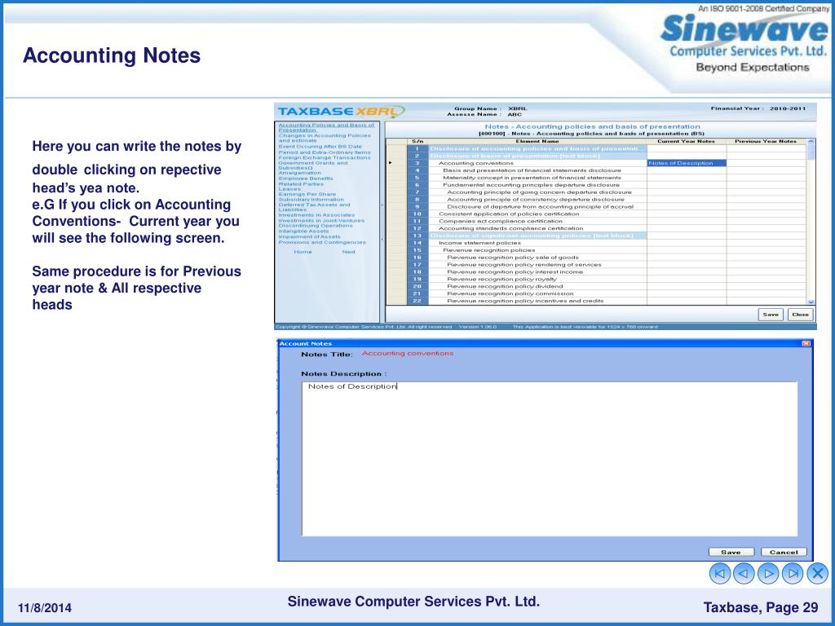Open Subsidiary Information link
Screen dimensions: 835x626
click(x=311, y=200)
